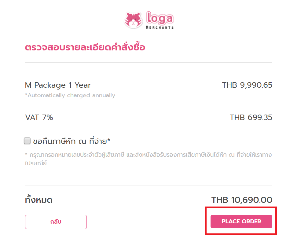Click the Automatically charged annually note

70,95
